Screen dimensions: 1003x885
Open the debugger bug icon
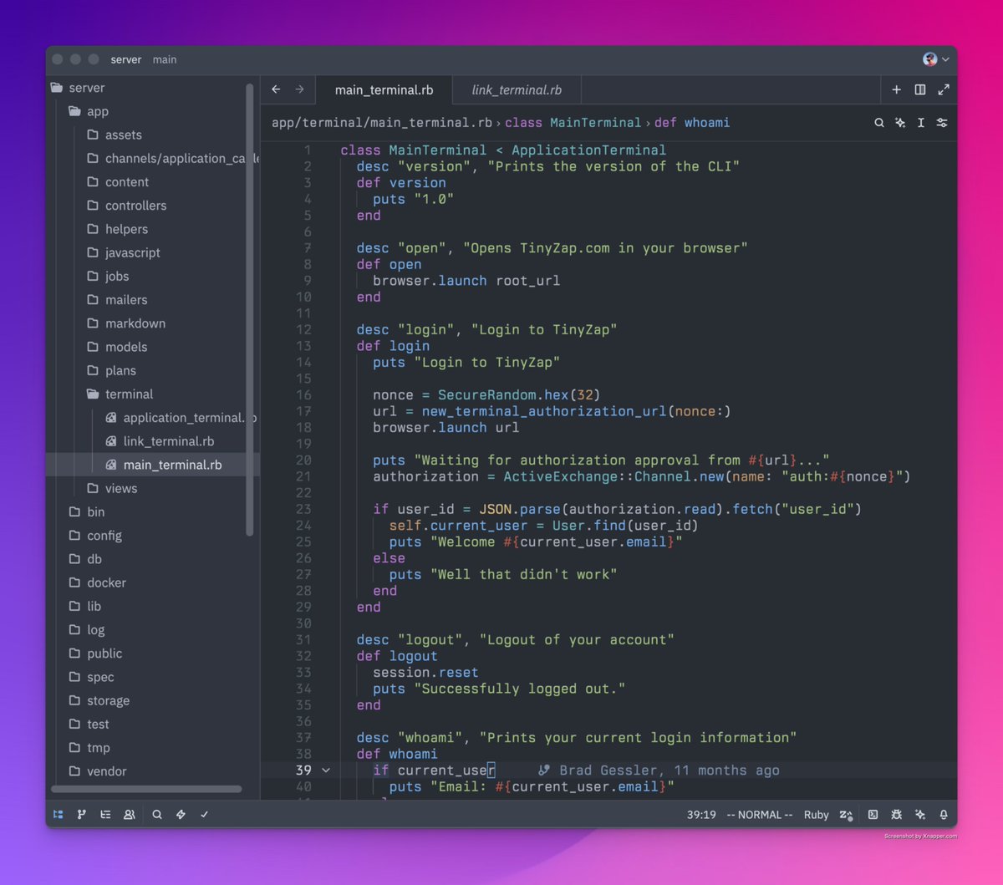click(x=896, y=814)
